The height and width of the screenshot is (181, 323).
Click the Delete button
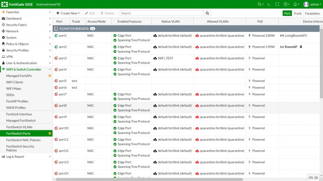click(x=107, y=13)
